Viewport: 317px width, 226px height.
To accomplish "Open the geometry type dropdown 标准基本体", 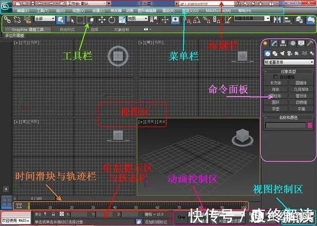I will click(x=289, y=62).
